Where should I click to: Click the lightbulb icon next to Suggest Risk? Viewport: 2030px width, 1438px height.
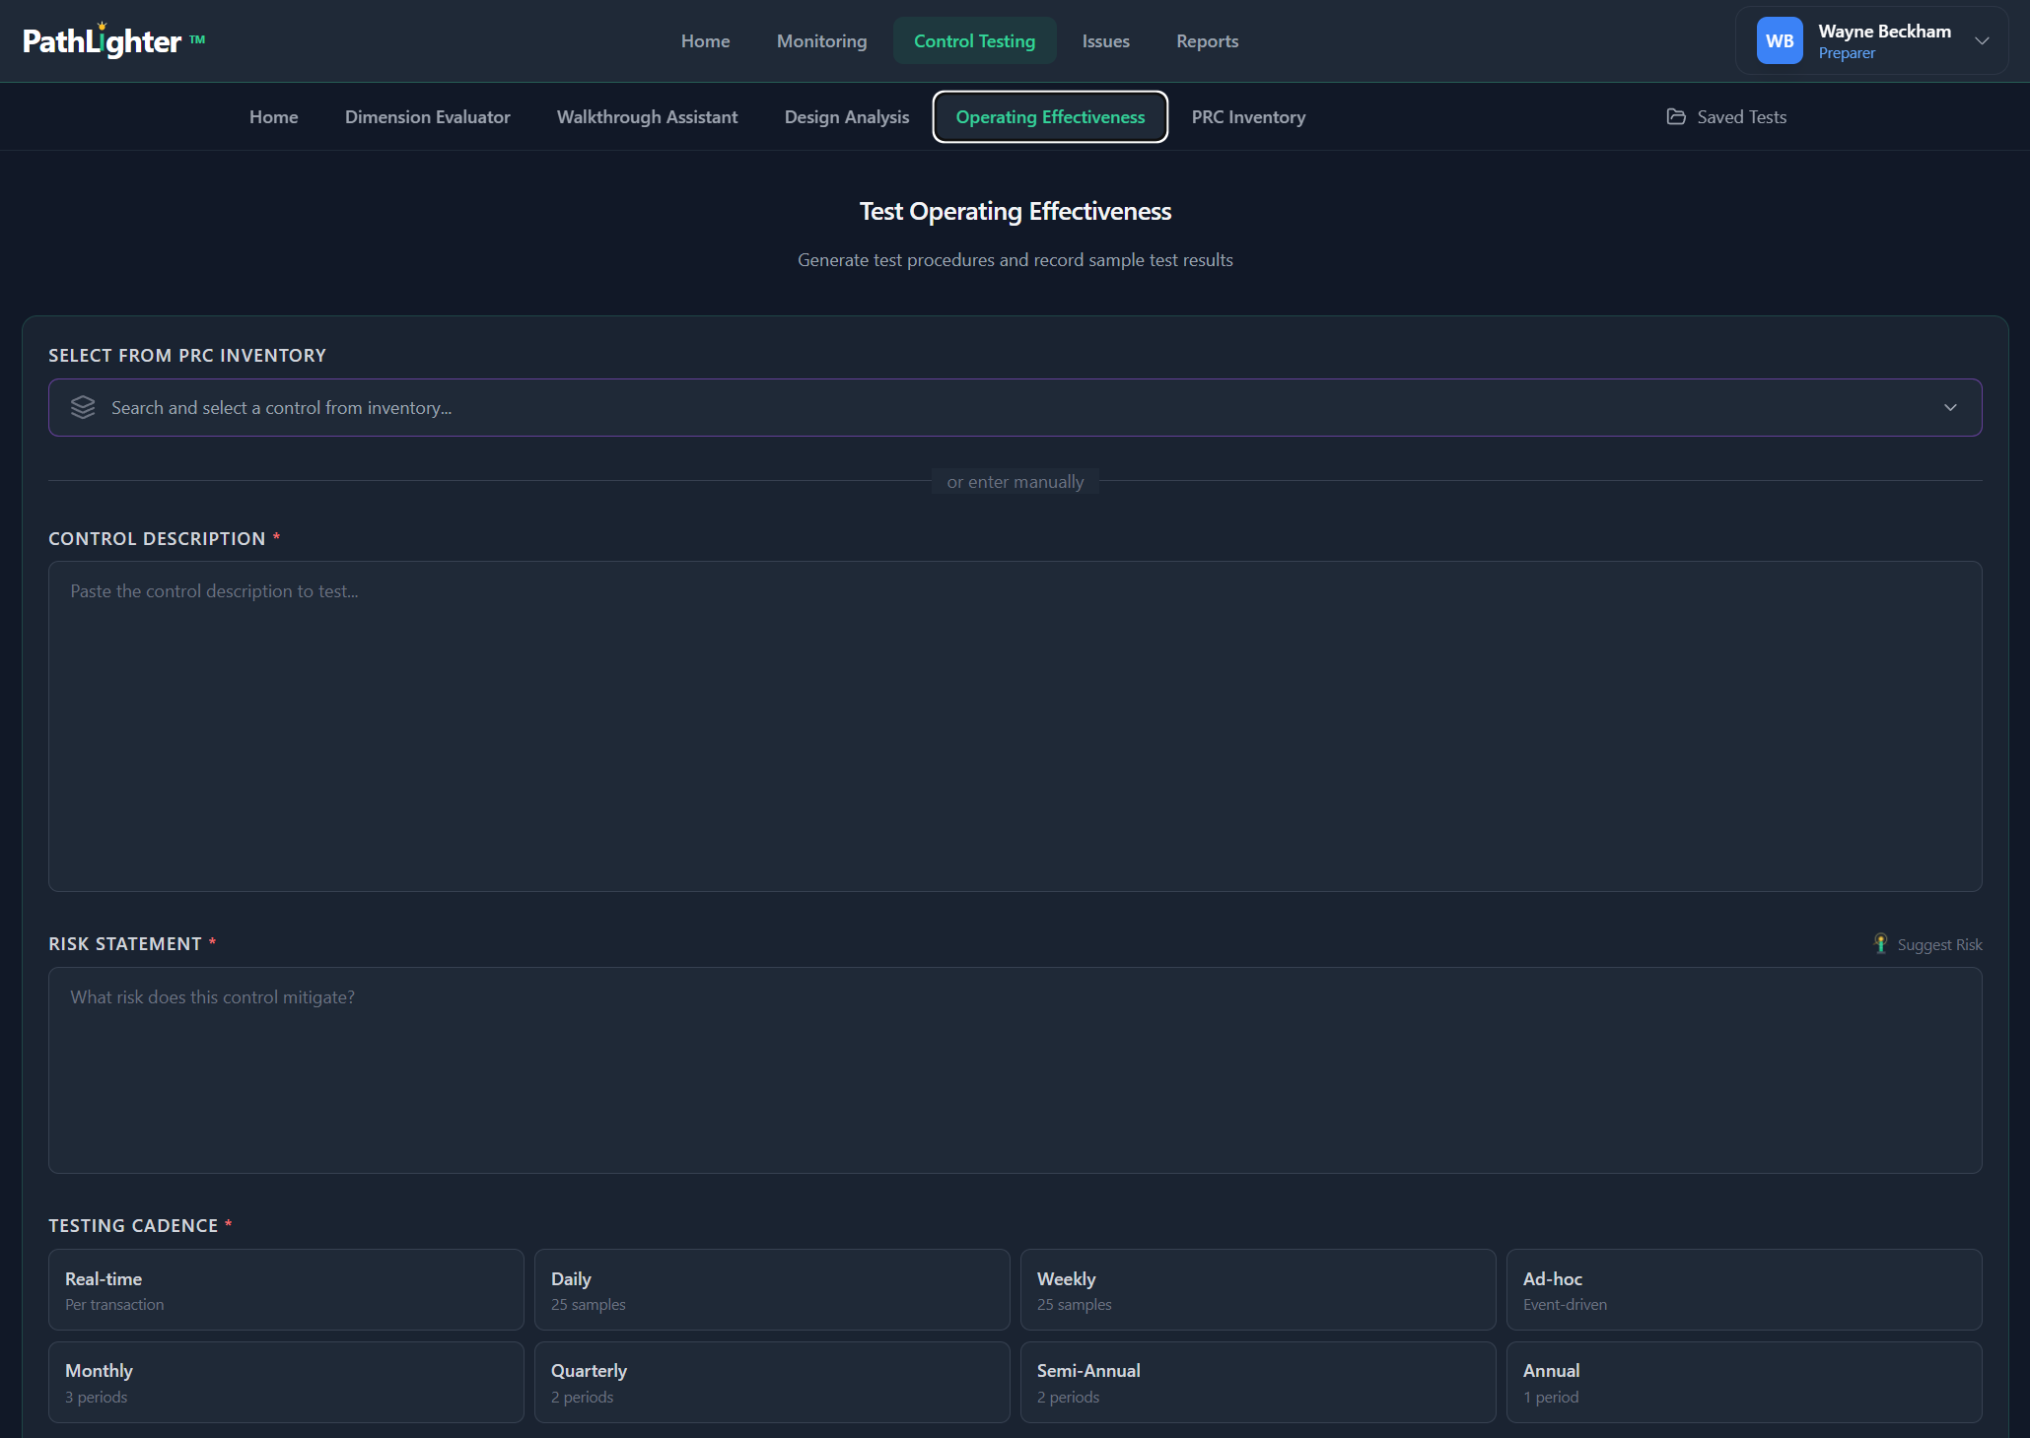pos(1880,943)
